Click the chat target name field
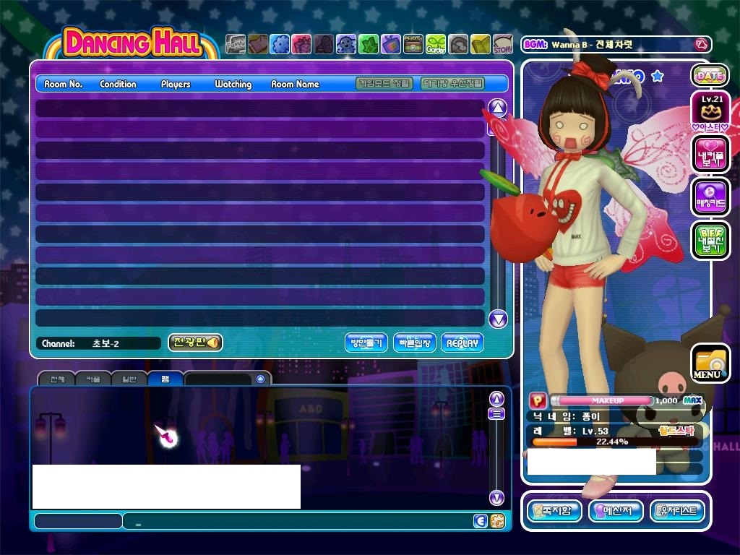740x555 pixels. pyautogui.click(x=78, y=521)
